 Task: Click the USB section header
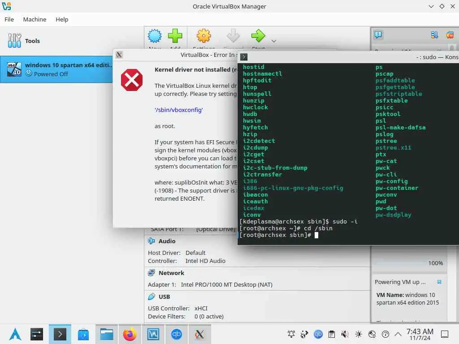[164, 297]
